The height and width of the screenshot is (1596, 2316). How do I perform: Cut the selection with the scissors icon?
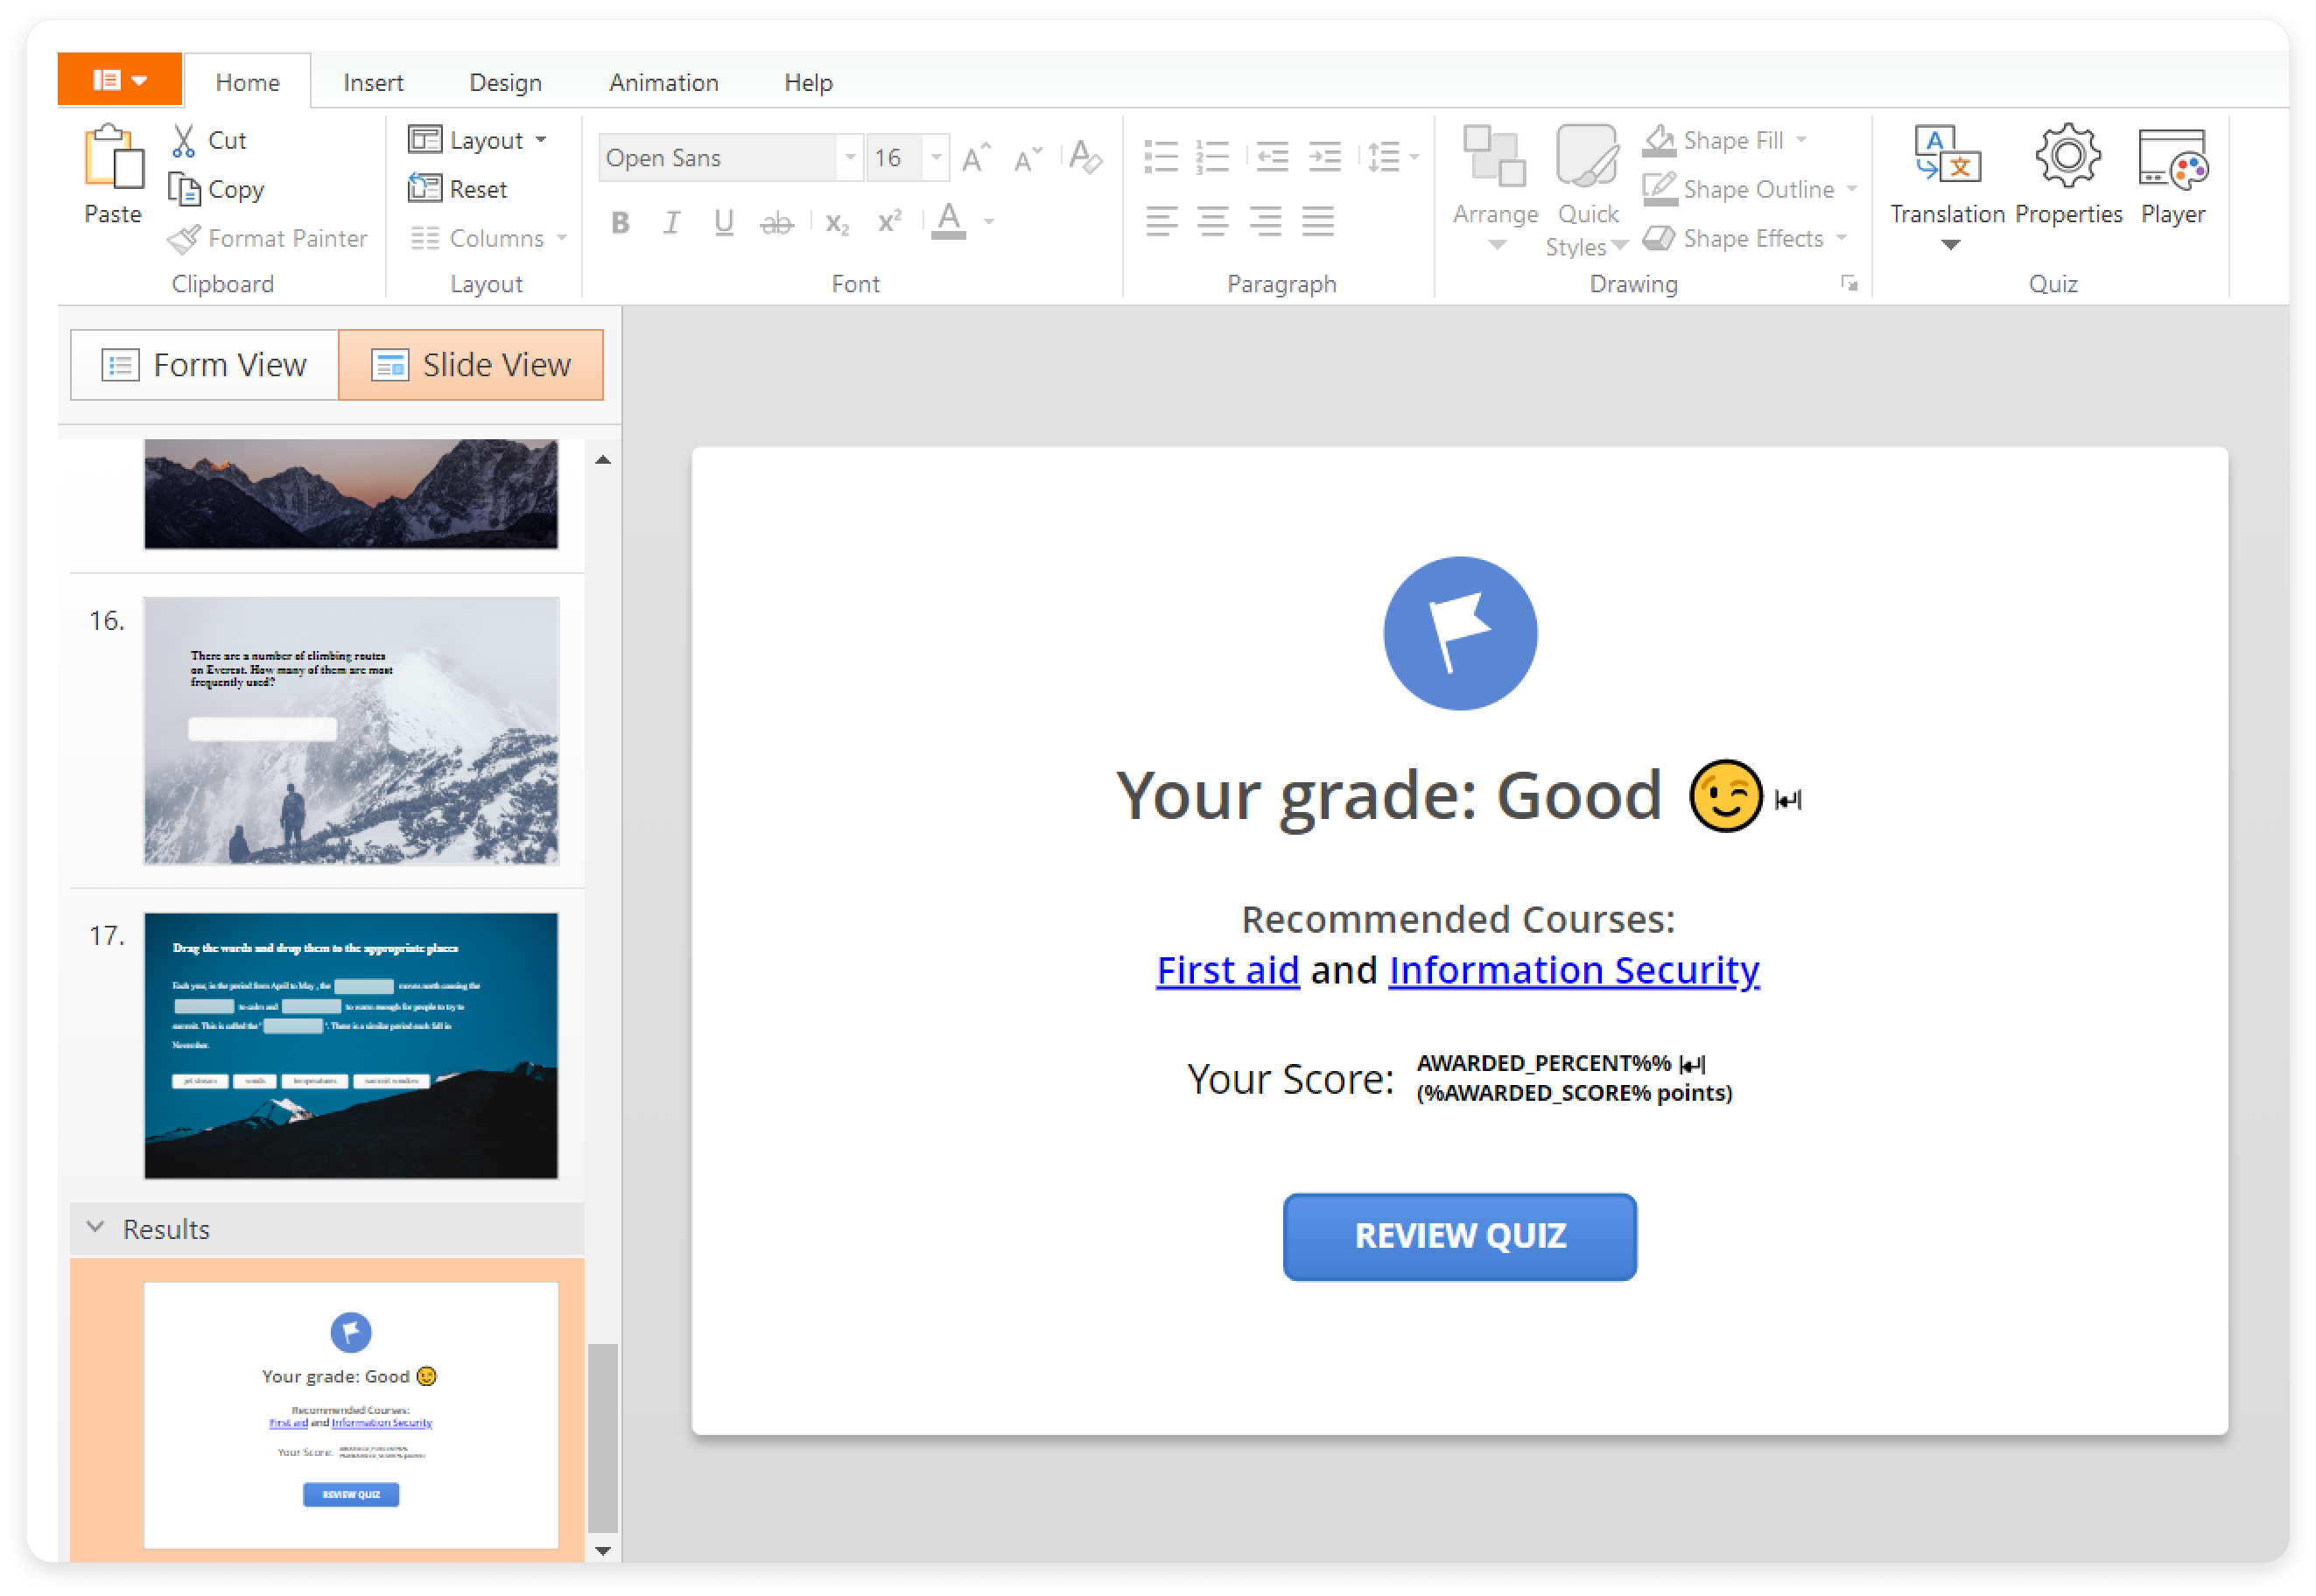[183, 141]
